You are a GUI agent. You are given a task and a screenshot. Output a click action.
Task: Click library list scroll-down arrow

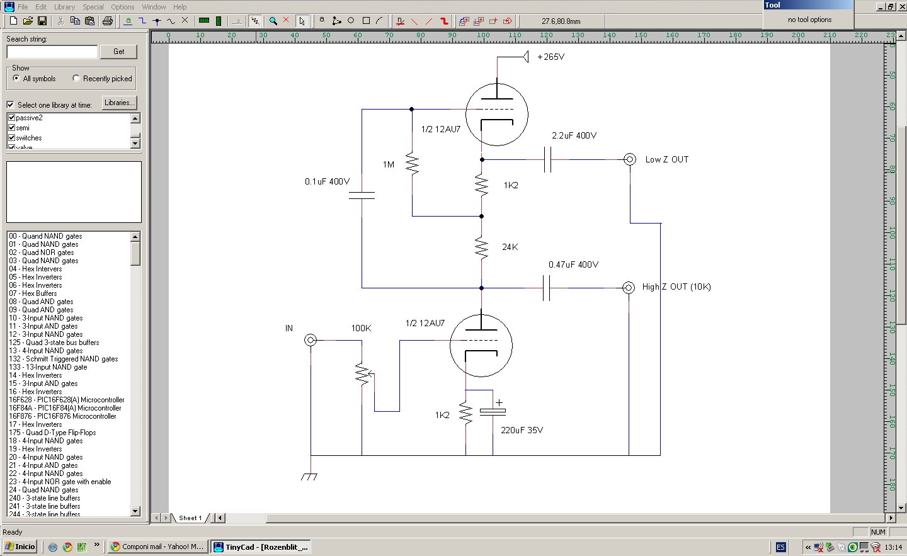pos(135,144)
